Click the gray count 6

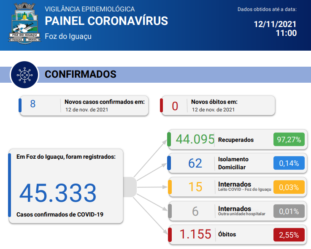195,211
